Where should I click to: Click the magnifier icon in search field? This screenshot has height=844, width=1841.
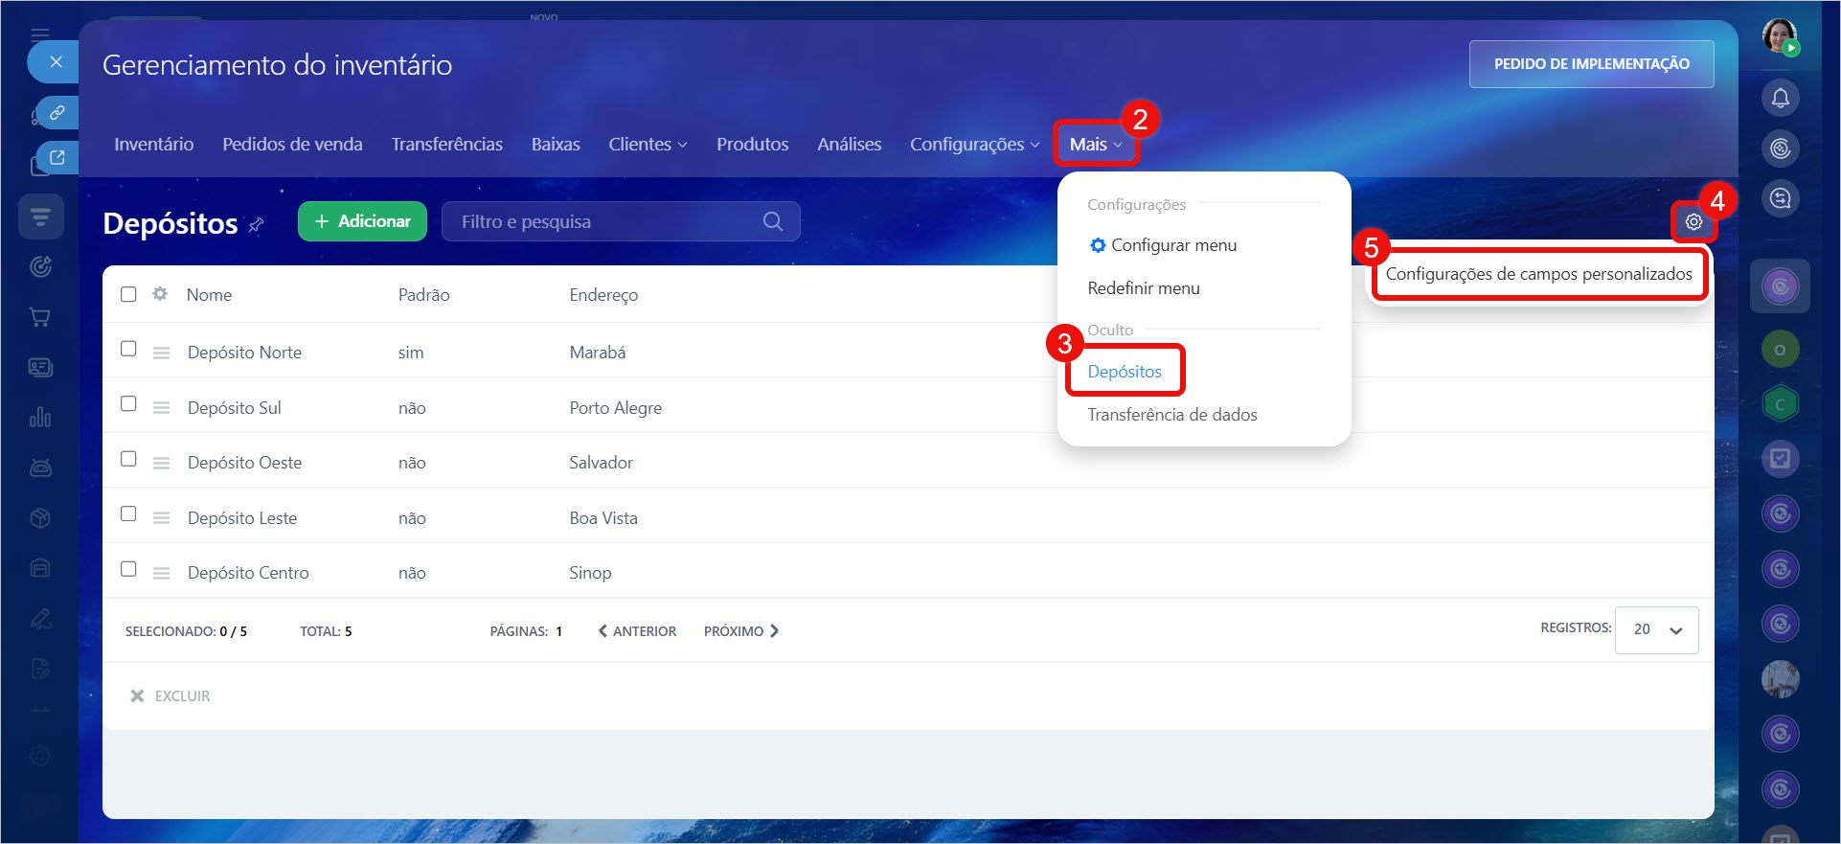(x=772, y=221)
